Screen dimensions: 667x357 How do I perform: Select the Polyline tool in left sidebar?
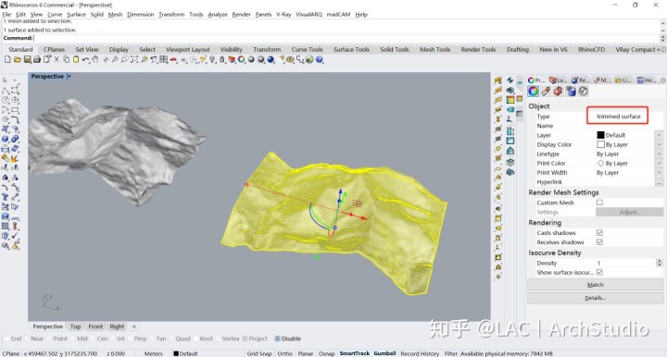click(6, 90)
